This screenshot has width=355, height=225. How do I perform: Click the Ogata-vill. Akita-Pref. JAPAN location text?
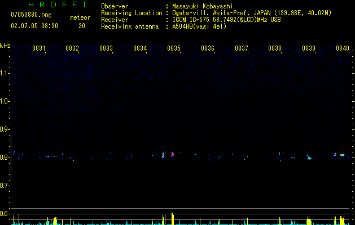tap(252, 13)
